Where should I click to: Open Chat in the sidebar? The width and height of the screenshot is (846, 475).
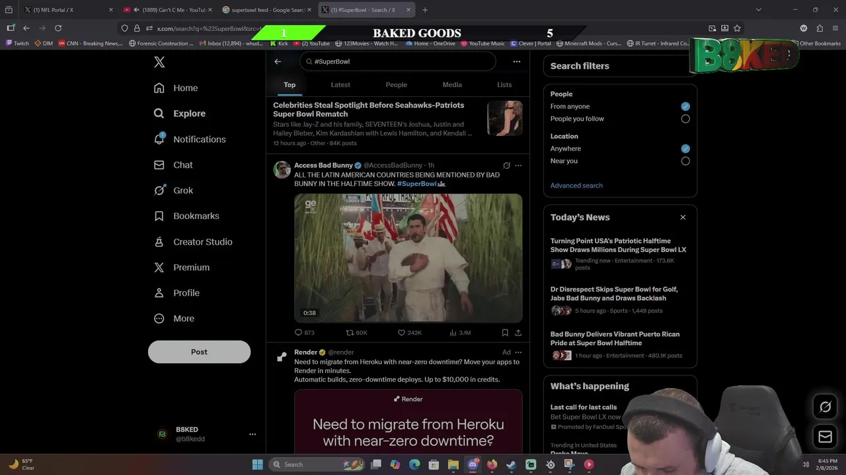pos(173,165)
